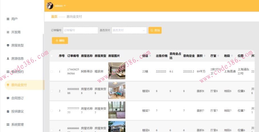Click the 用户 sidebar icon

(8, 19)
